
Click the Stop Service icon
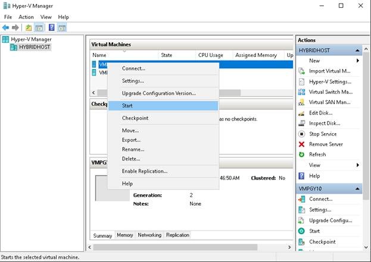301,134
